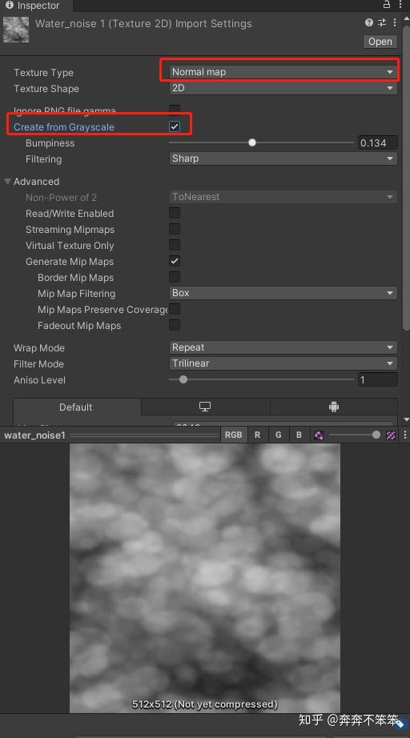Screen dimensions: 410x738
Task: Open the Texture Type dropdown
Action: coord(283,72)
